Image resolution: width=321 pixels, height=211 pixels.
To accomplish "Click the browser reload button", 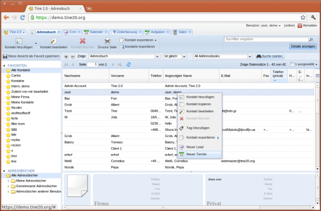I will (x=24, y=18).
